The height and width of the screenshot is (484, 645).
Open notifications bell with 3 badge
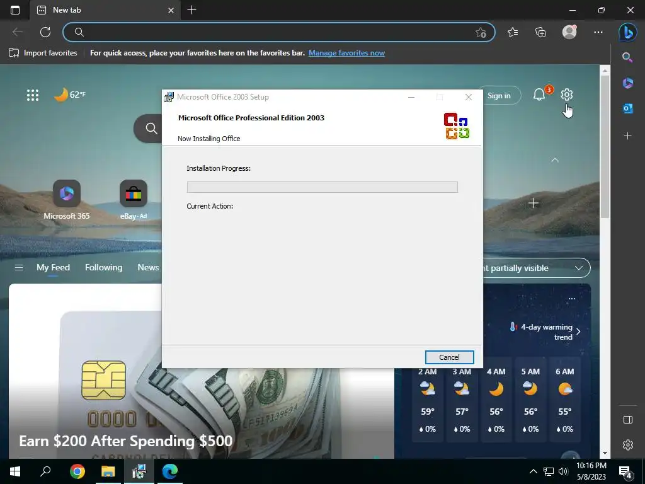(540, 94)
